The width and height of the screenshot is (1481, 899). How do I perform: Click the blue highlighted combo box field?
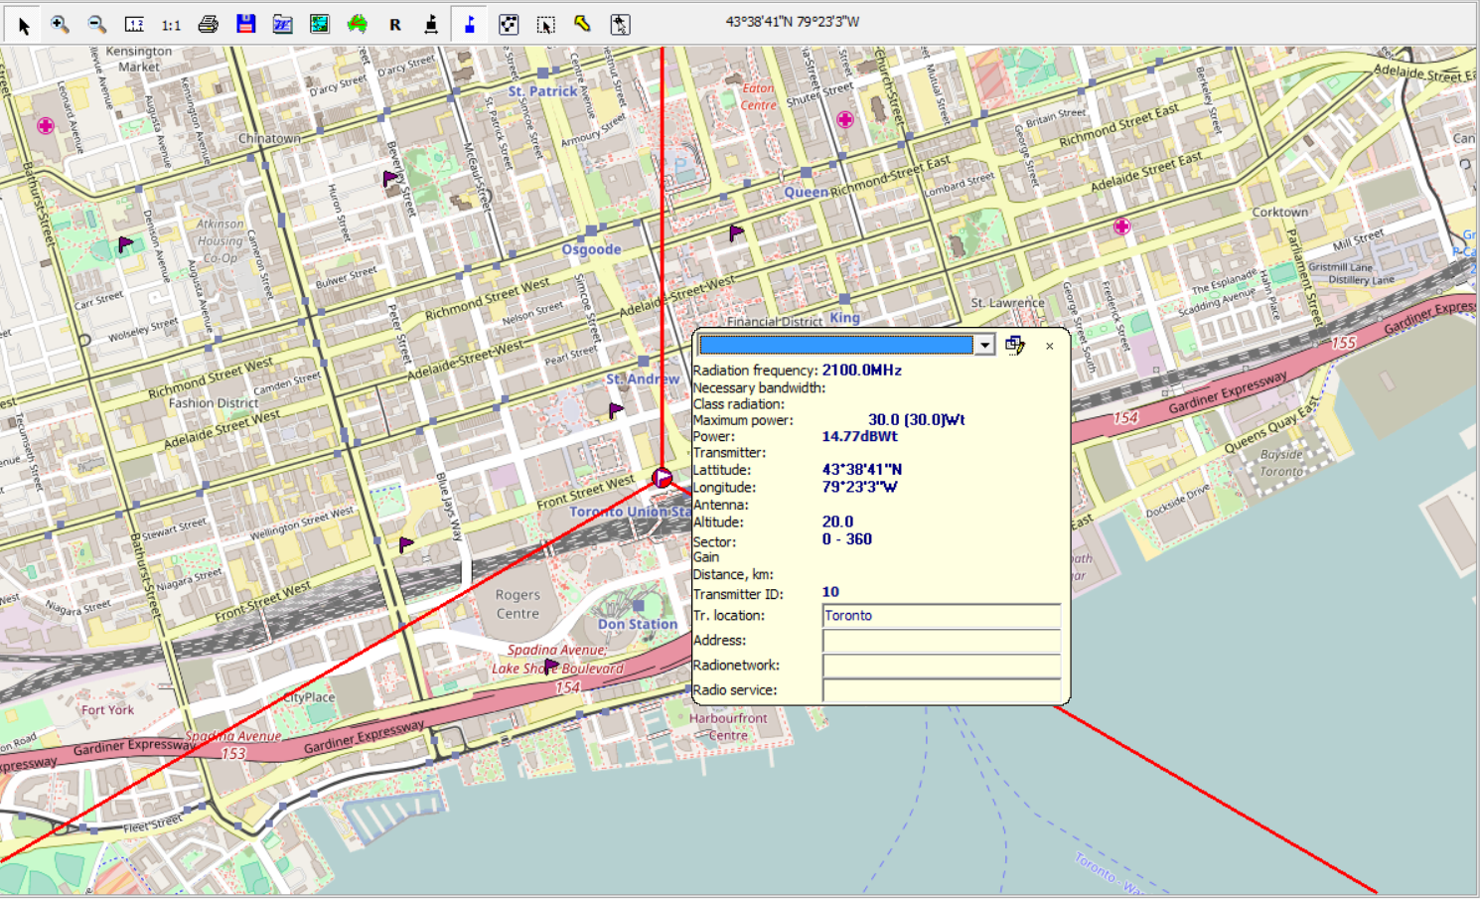(835, 345)
